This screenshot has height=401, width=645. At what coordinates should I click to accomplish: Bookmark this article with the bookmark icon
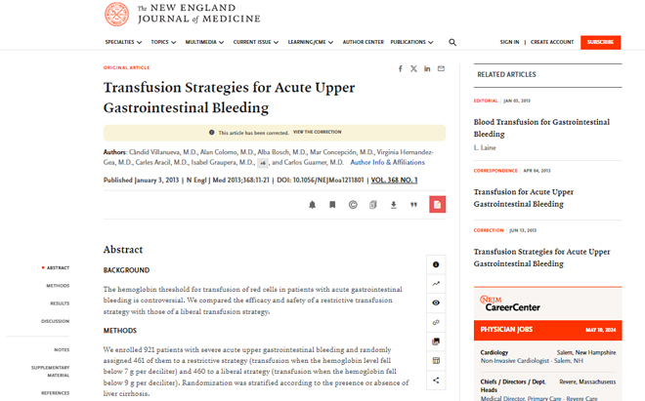click(x=332, y=205)
